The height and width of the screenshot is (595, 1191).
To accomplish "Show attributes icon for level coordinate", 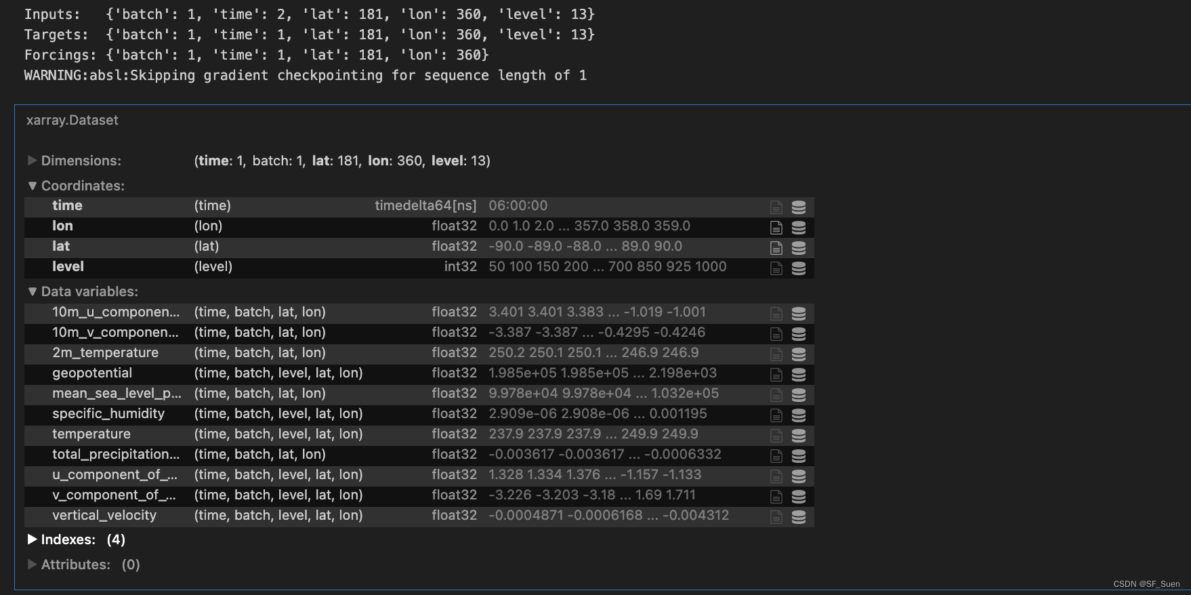I will tap(776, 268).
